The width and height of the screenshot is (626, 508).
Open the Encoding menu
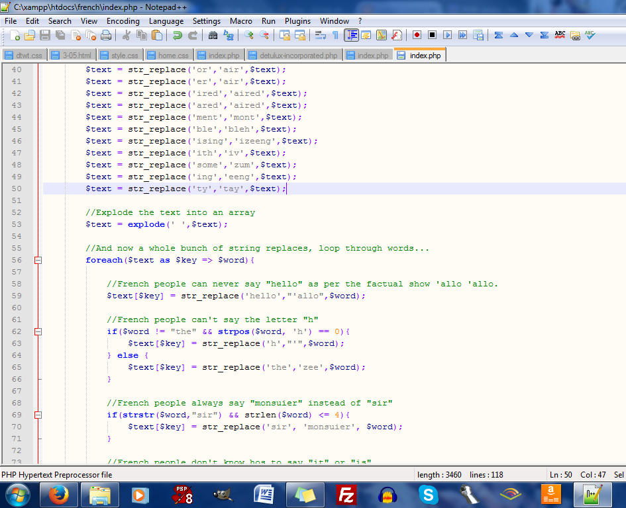tap(123, 21)
